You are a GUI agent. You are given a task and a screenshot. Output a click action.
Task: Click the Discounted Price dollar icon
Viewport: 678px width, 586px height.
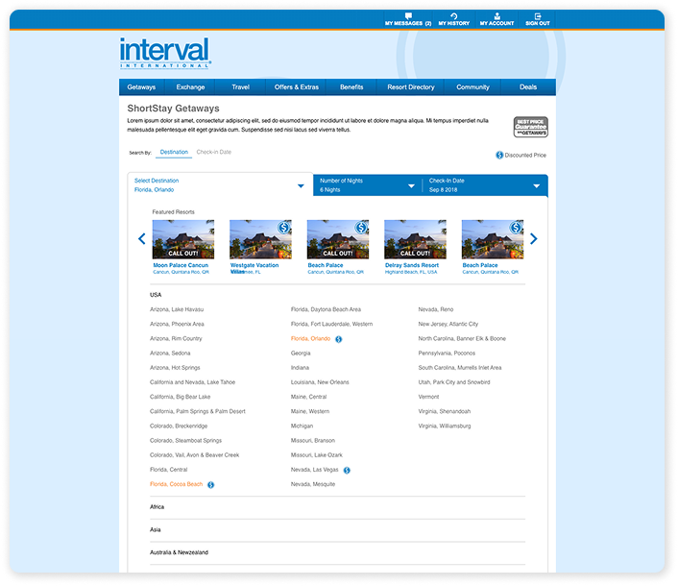[x=499, y=155]
